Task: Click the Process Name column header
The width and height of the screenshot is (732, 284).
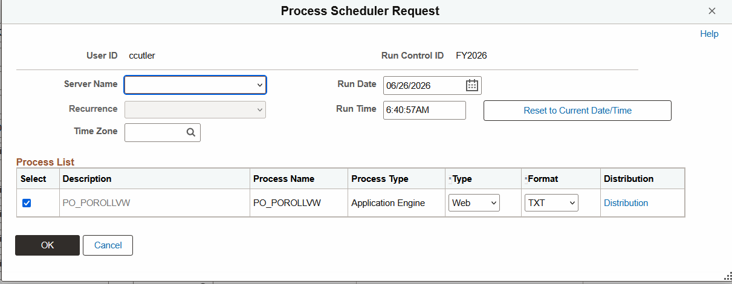Action: 283,179
